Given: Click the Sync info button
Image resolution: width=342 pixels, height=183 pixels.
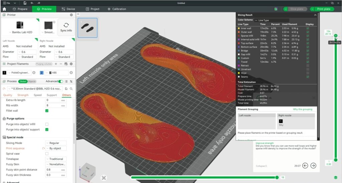Looking at the screenshot, I should click(x=66, y=27).
